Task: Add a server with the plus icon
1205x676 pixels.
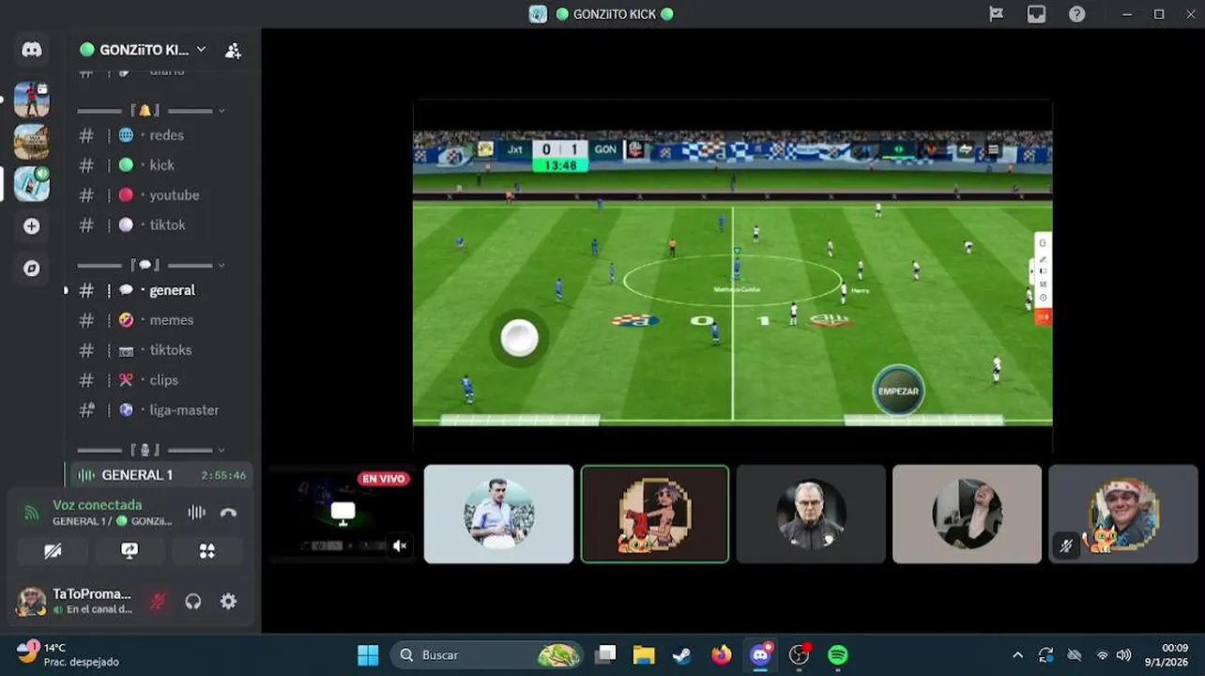Action: [32, 226]
